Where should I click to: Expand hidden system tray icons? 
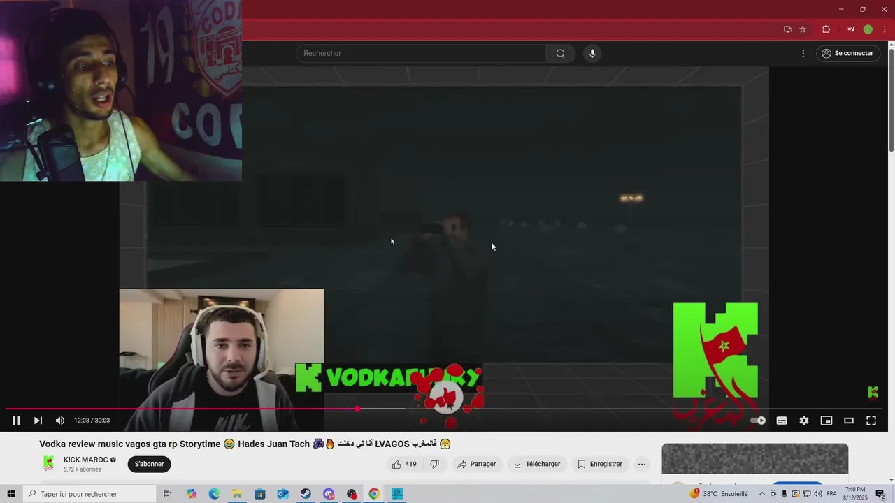[x=762, y=494]
